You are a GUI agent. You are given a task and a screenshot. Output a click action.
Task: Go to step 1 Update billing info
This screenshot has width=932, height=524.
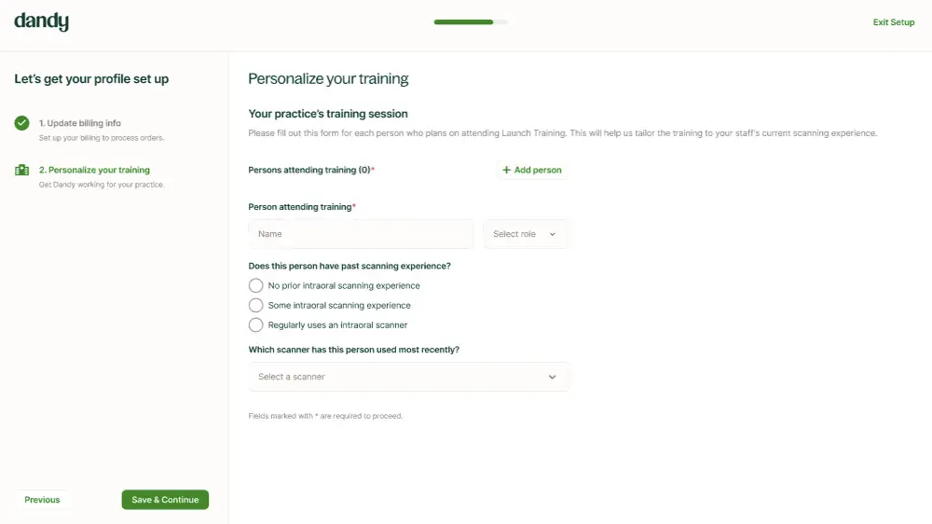point(80,123)
